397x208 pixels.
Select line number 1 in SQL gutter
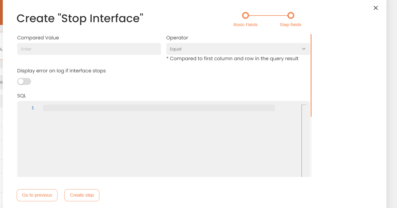tap(33, 108)
